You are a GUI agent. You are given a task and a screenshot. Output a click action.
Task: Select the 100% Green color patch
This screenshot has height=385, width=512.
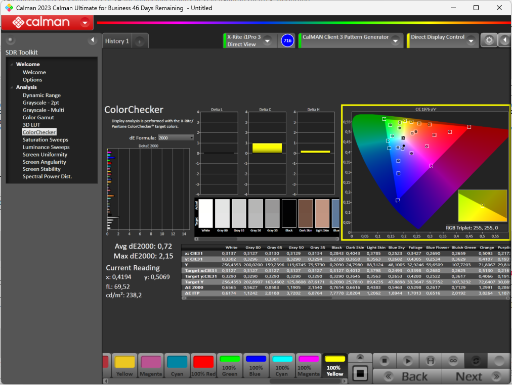230,365
